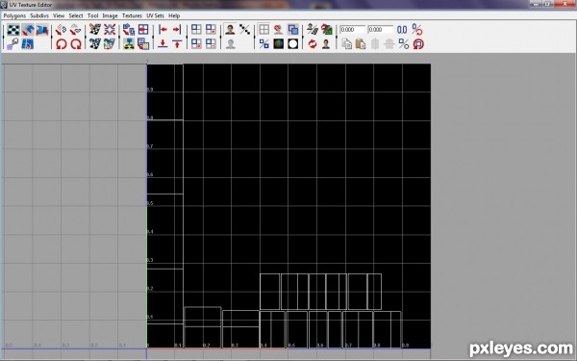Flip selected UVs in V direction
The height and width of the screenshot is (361, 577).
point(75,30)
